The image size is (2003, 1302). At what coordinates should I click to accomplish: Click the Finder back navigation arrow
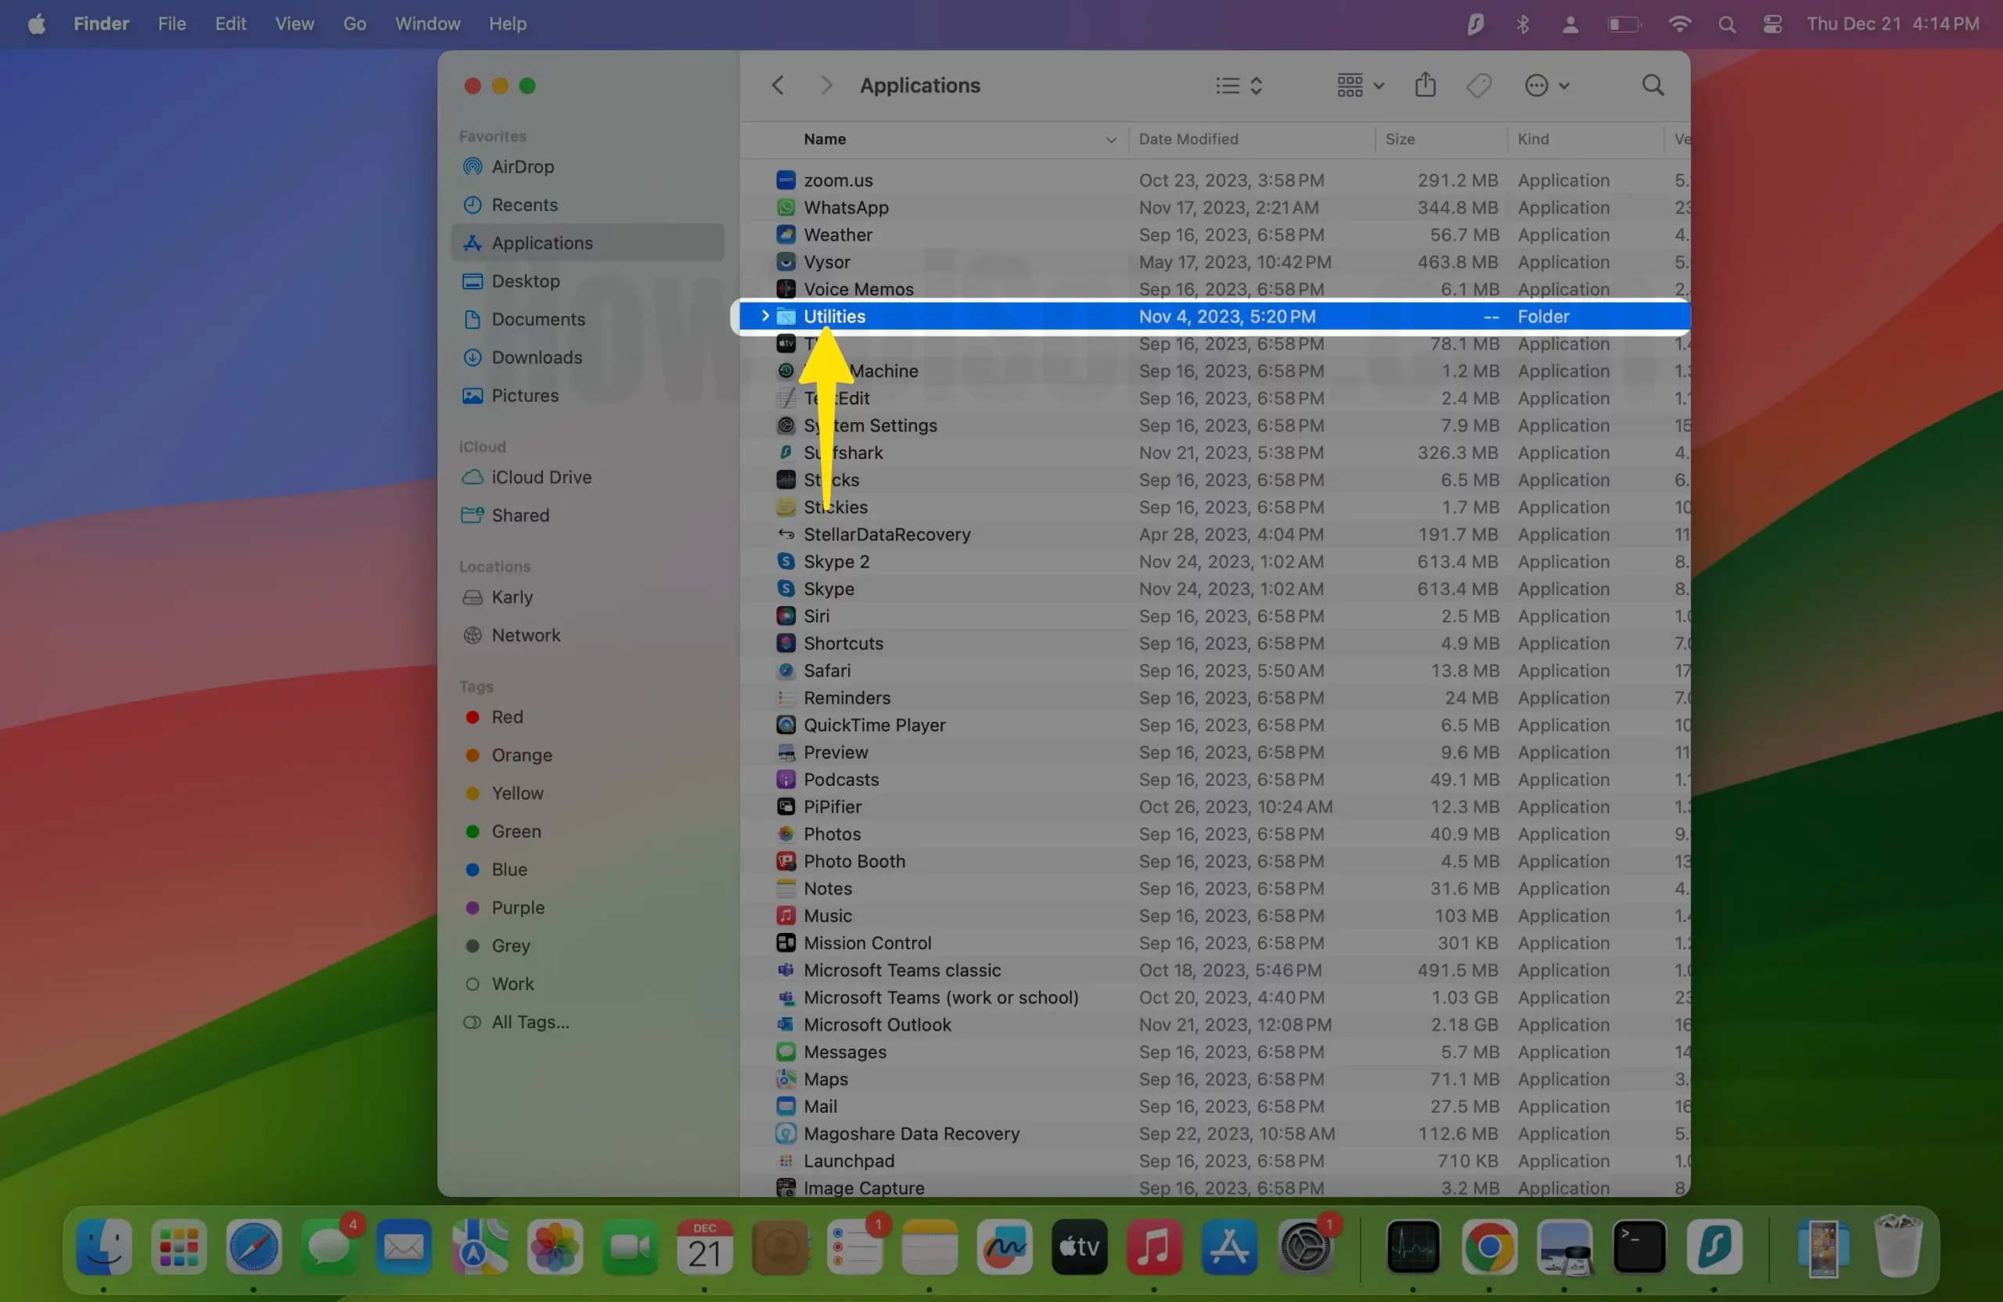[x=778, y=86]
